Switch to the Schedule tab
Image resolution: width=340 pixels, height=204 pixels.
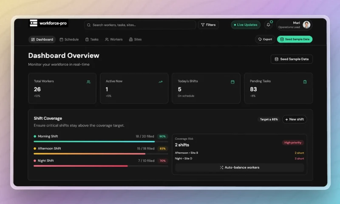(69, 40)
